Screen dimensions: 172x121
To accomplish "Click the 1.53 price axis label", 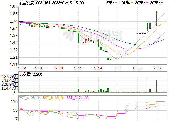I will point(14,36).
